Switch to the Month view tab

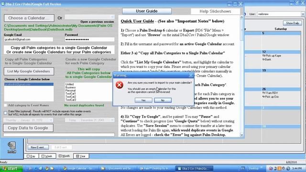65,156
